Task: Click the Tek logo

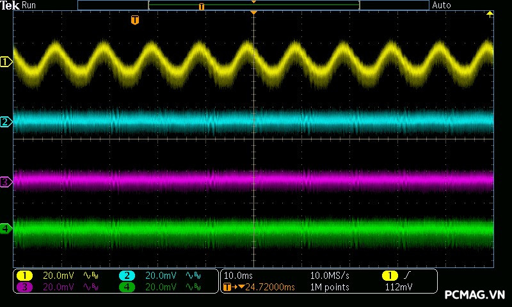Action: (x=10, y=5)
